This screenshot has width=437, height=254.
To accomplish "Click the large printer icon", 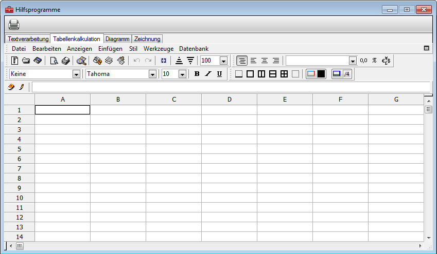I will tap(14, 24).
